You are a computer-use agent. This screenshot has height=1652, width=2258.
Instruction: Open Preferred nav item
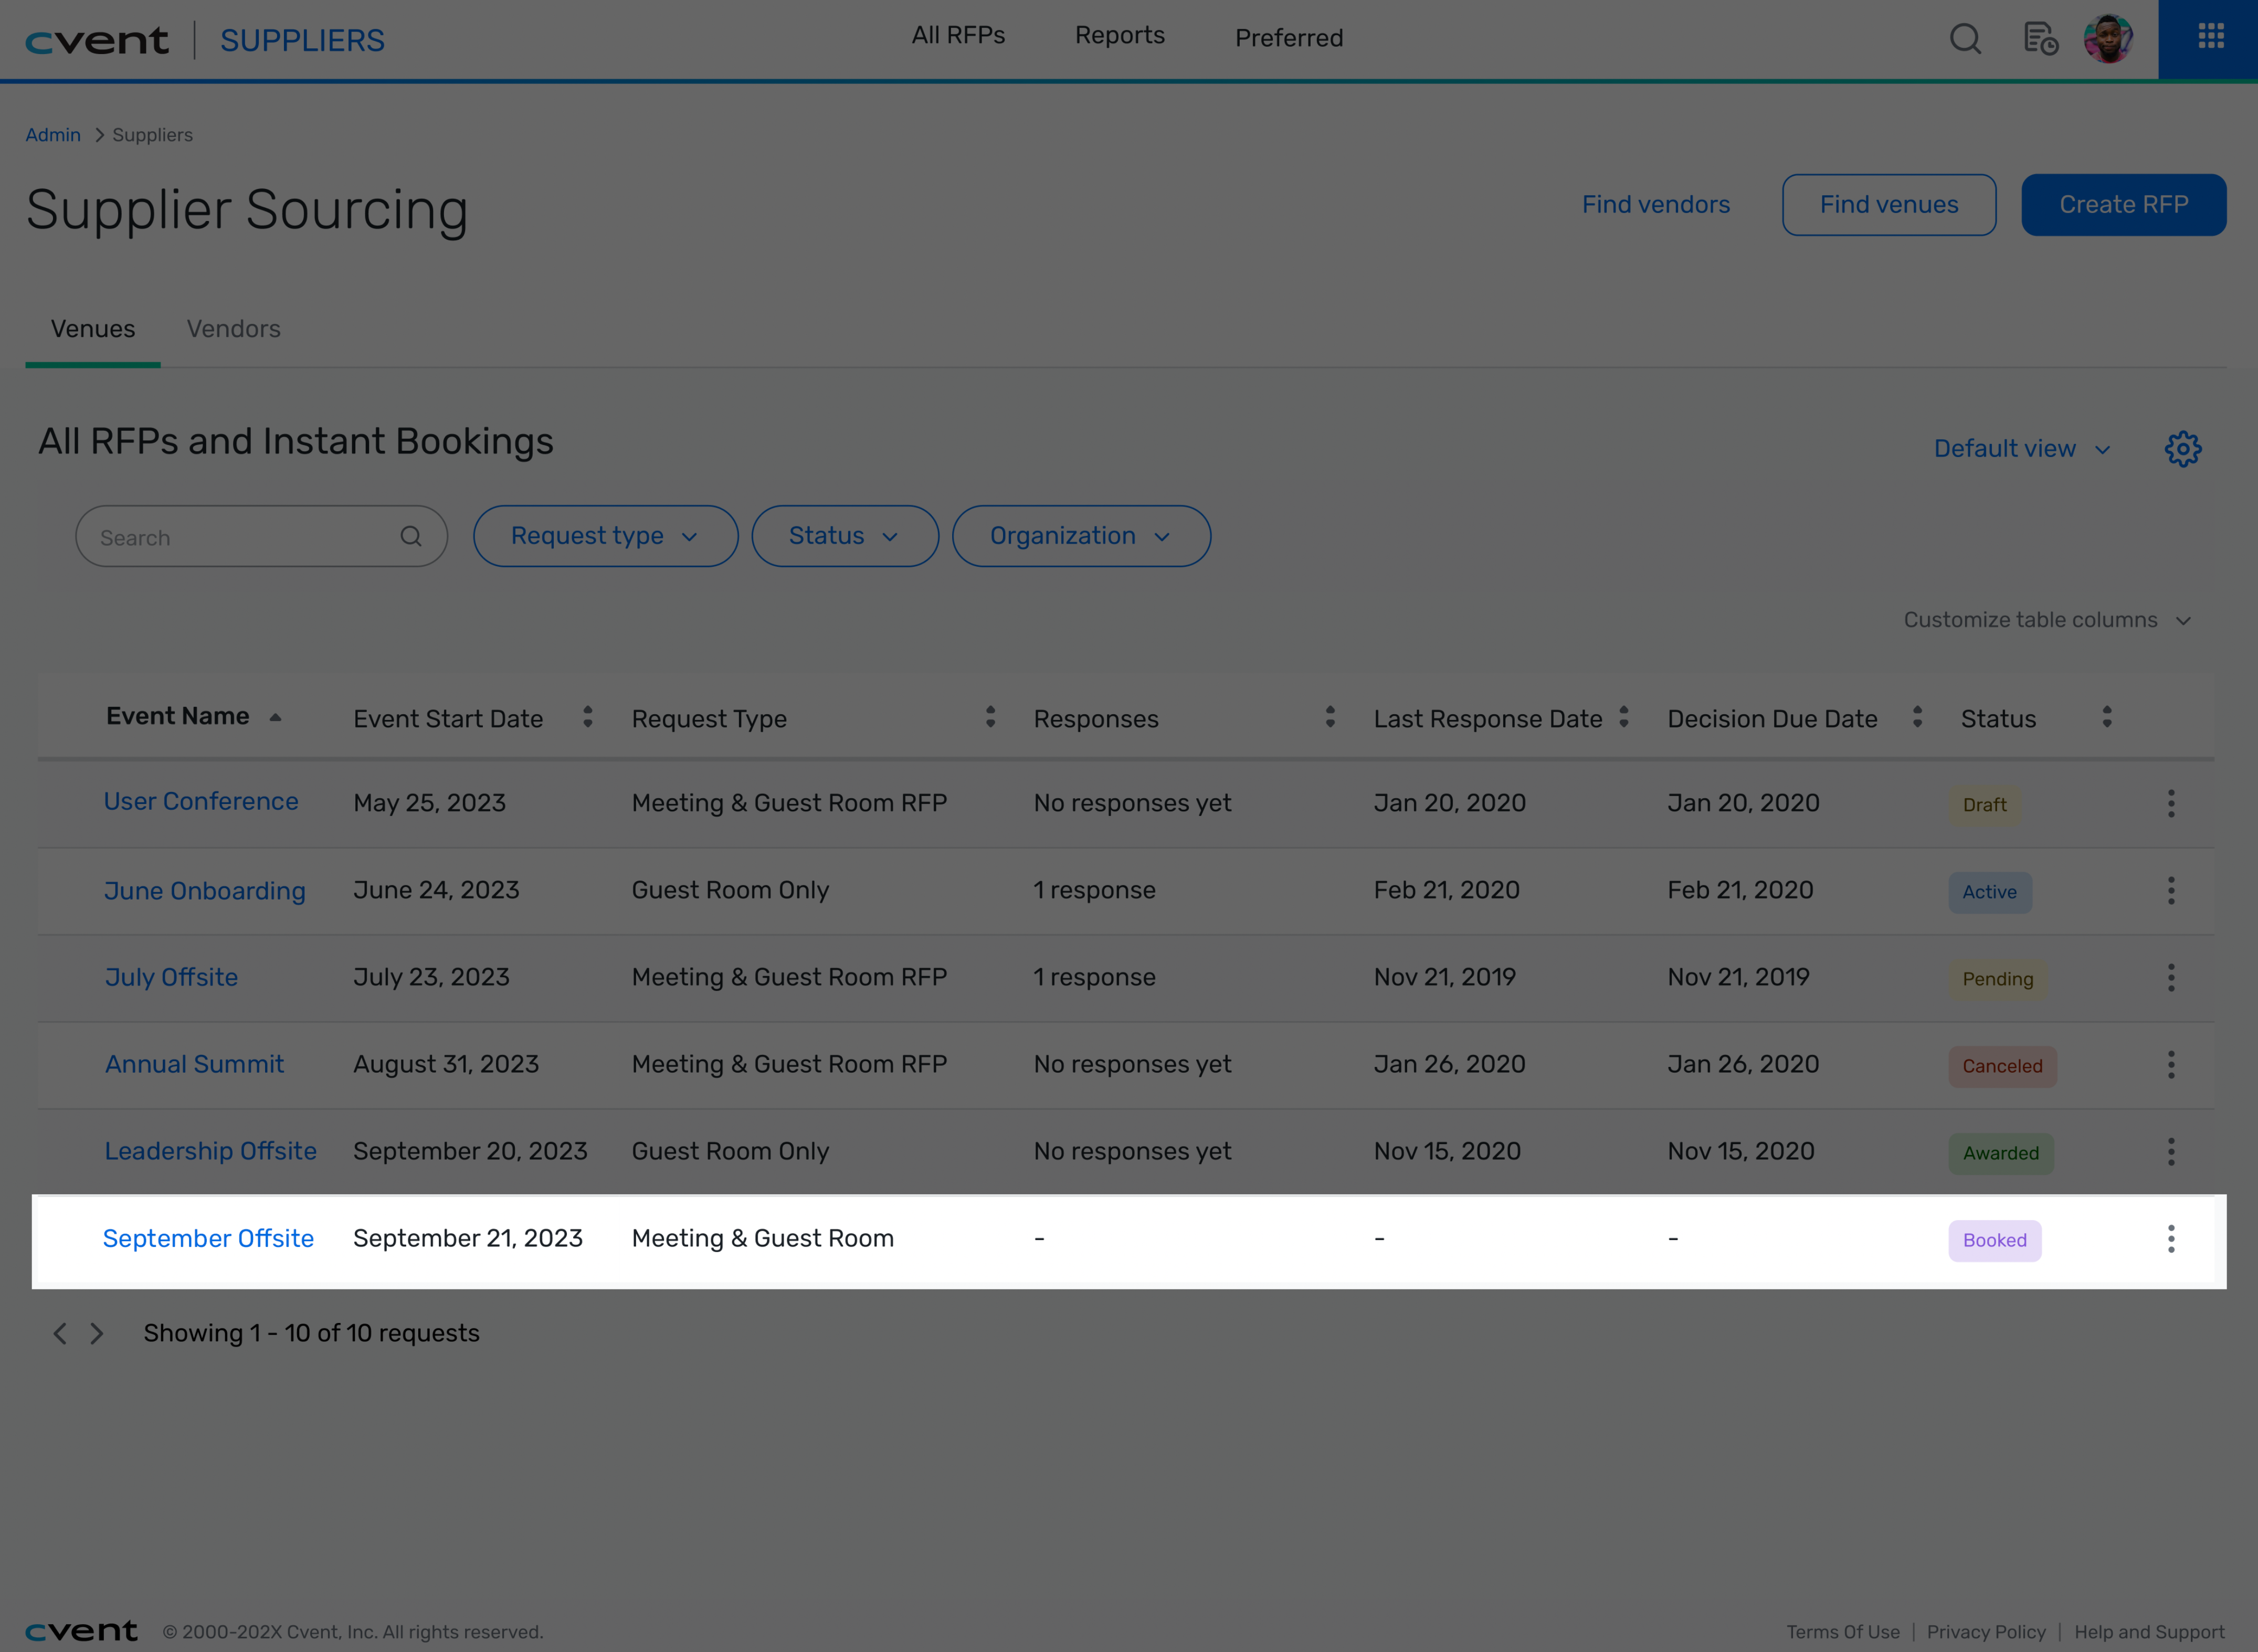(1289, 38)
